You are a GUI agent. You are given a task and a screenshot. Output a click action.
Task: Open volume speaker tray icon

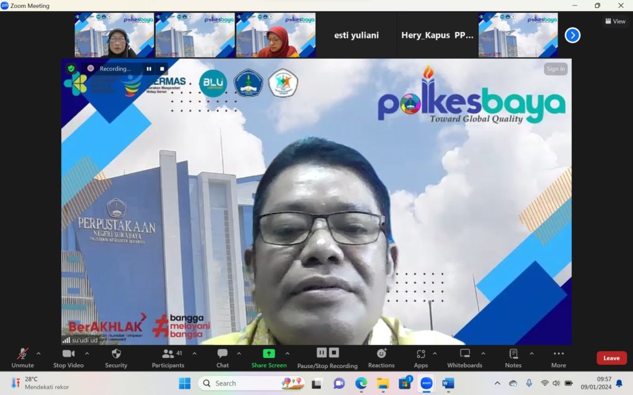click(556, 383)
